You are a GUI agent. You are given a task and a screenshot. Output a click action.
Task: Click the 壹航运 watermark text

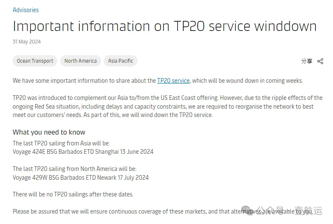(x=308, y=211)
